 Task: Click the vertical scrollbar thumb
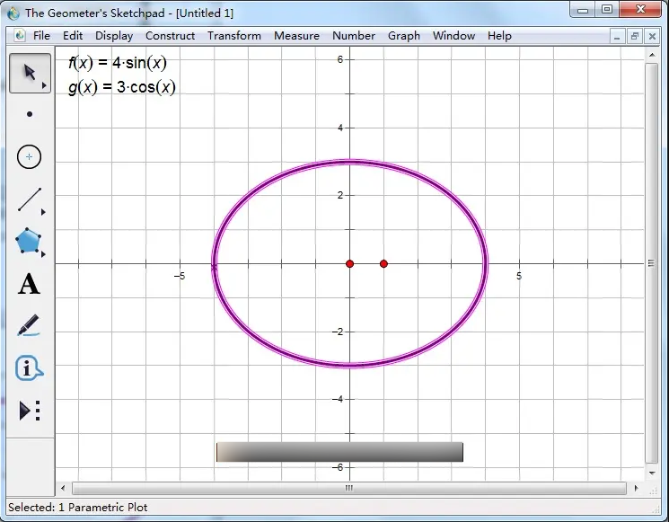click(x=652, y=263)
